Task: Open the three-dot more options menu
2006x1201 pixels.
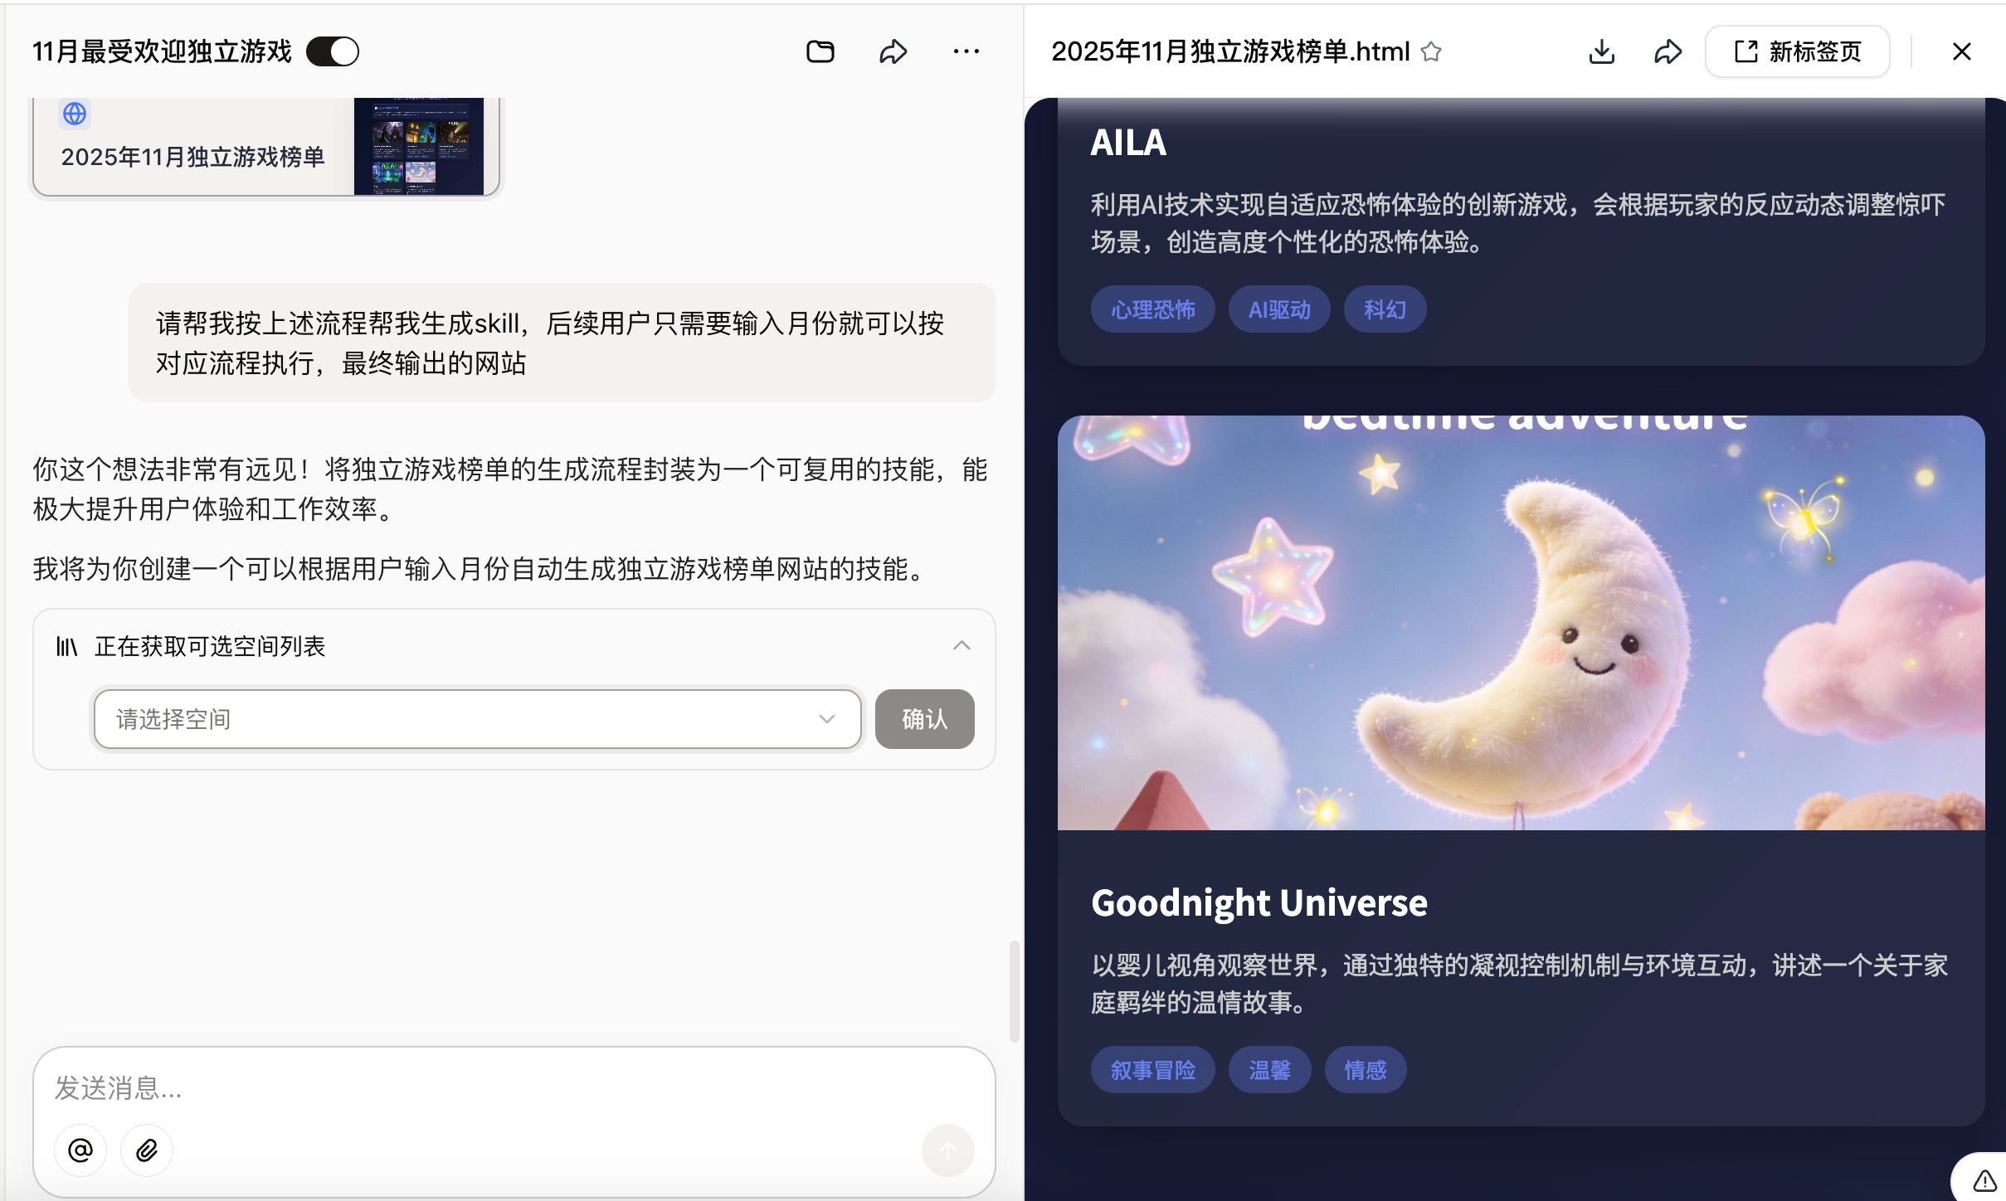Action: tap(966, 51)
